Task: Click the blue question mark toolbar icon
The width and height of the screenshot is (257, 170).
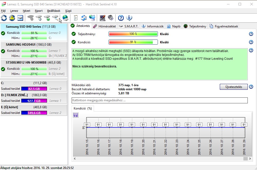Action: 121,18
